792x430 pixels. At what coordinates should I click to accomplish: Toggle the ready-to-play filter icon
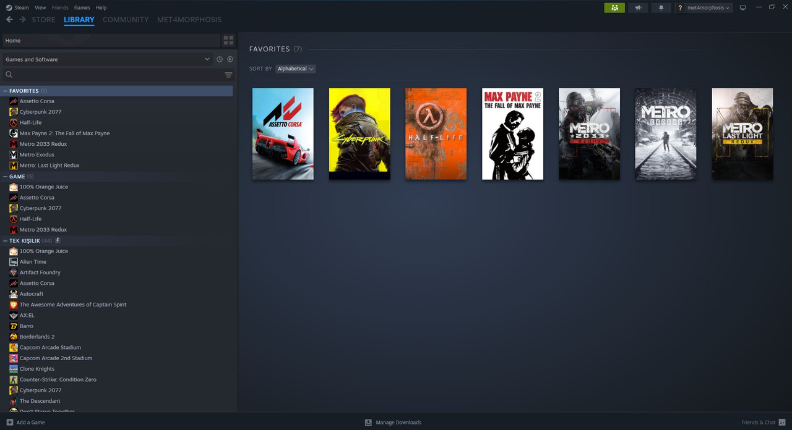tap(230, 59)
